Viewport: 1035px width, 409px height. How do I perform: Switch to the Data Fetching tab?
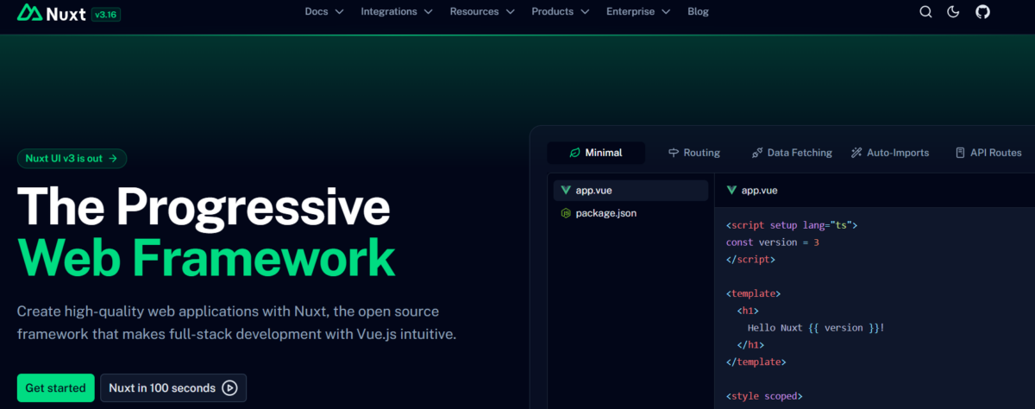tap(792, 153)
